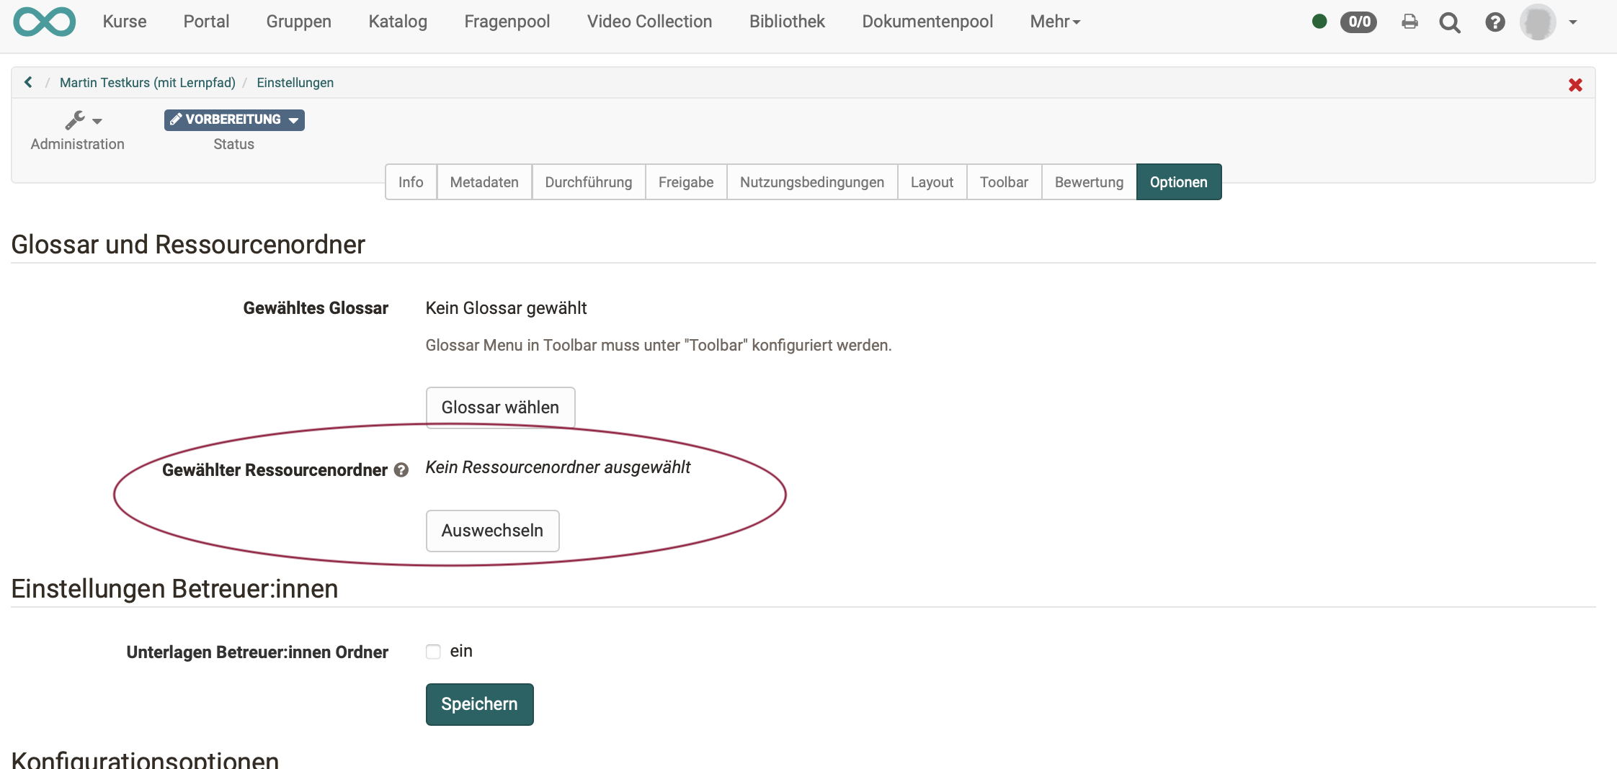Viewport: 1617px width, 769px height.
Task: Switch to the Toolbar tab
Action: tap(1004, 182)
